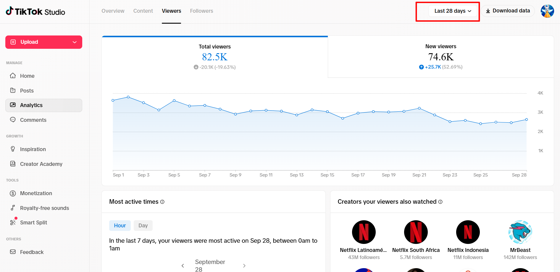The image size is (560, 272).
Task: Open the Overview tab
Action: click(x=113, y=11)
